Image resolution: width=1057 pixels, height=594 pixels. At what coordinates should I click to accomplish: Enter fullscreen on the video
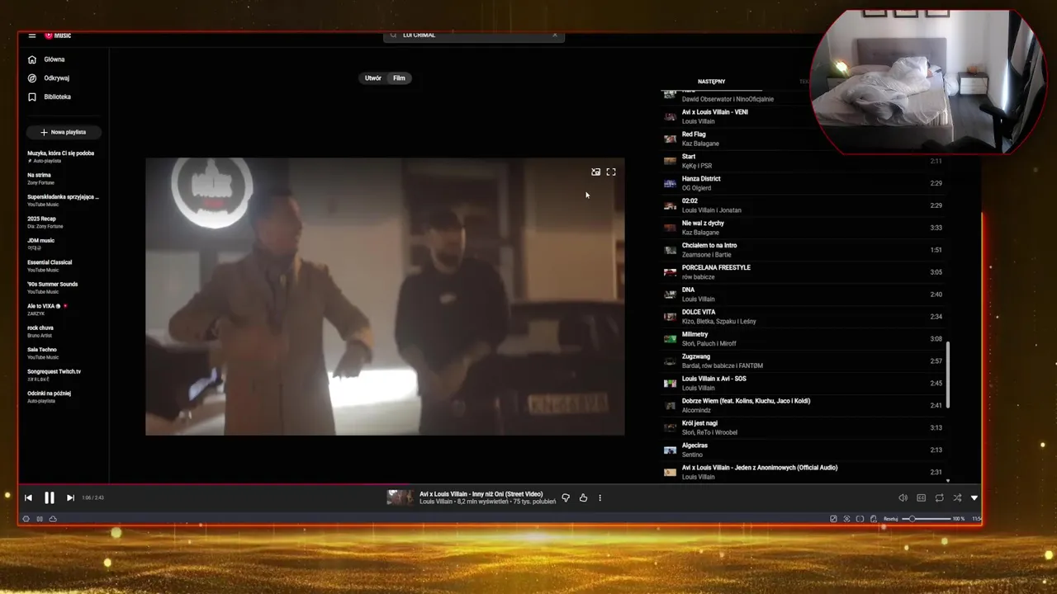pos(611,172)
